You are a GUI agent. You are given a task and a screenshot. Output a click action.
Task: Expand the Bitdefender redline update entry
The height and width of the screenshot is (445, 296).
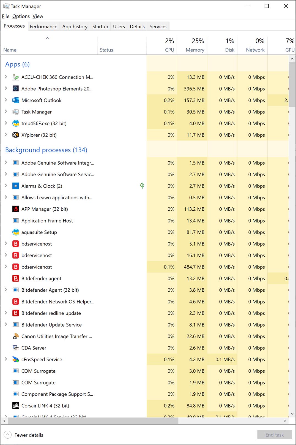(6, 313)
